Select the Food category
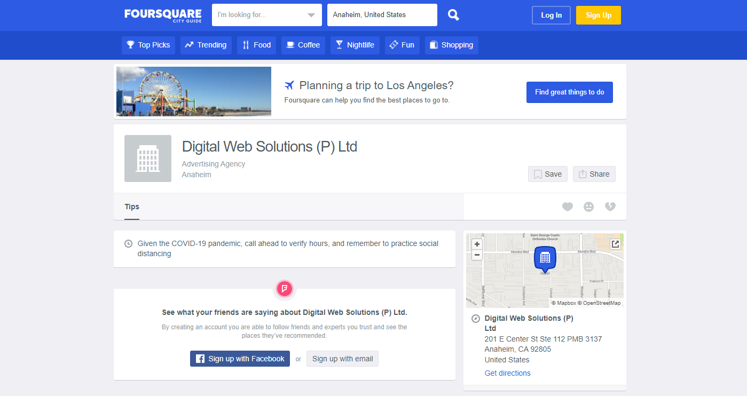 coord(257,45)
